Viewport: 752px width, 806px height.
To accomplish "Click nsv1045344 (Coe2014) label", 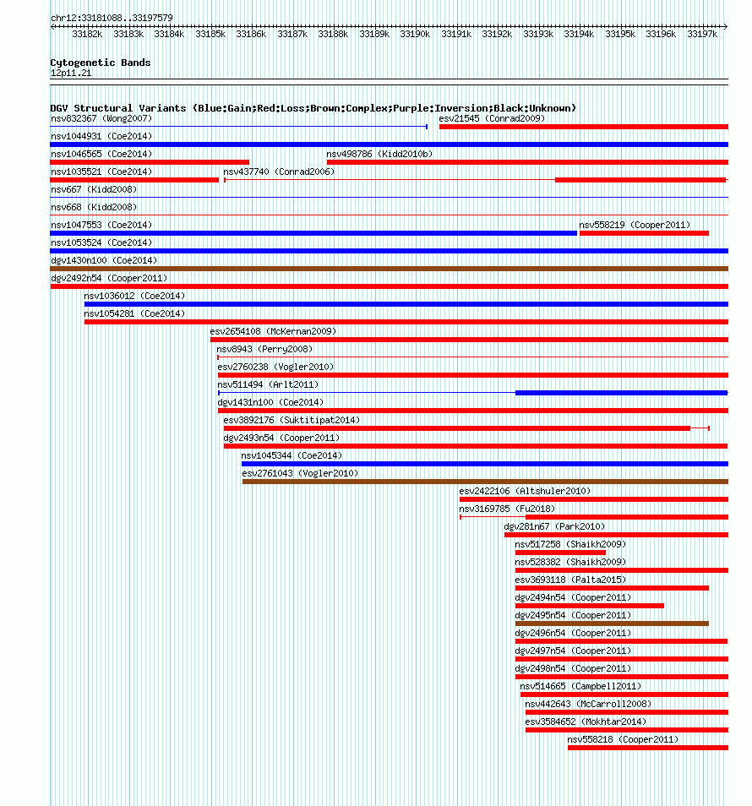I will [x=292, y=455].
